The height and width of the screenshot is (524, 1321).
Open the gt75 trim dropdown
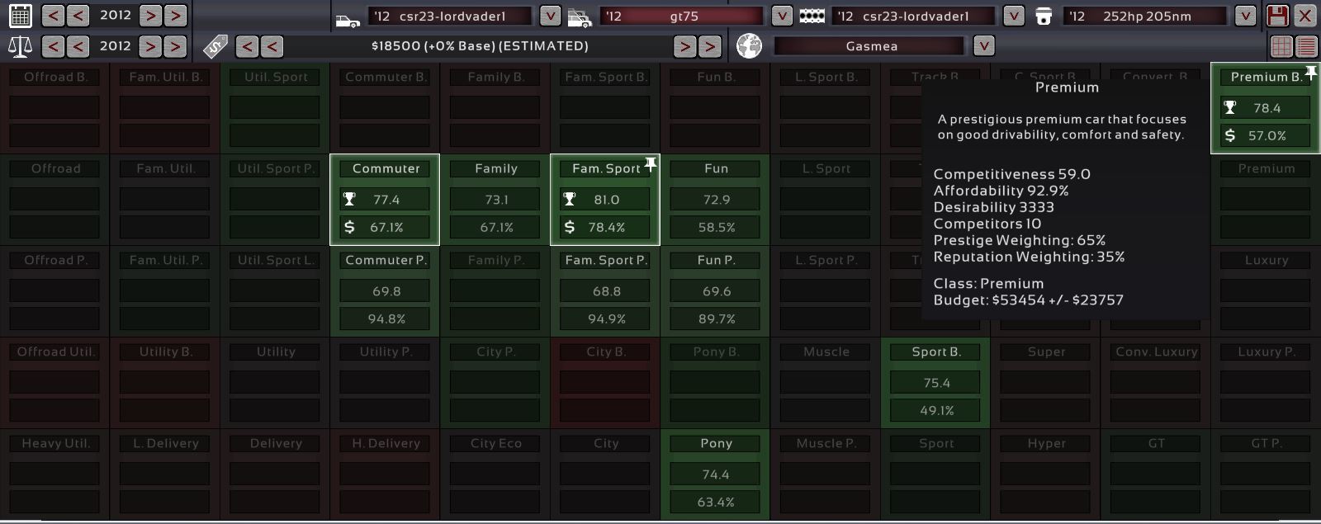tap(782, 16)
